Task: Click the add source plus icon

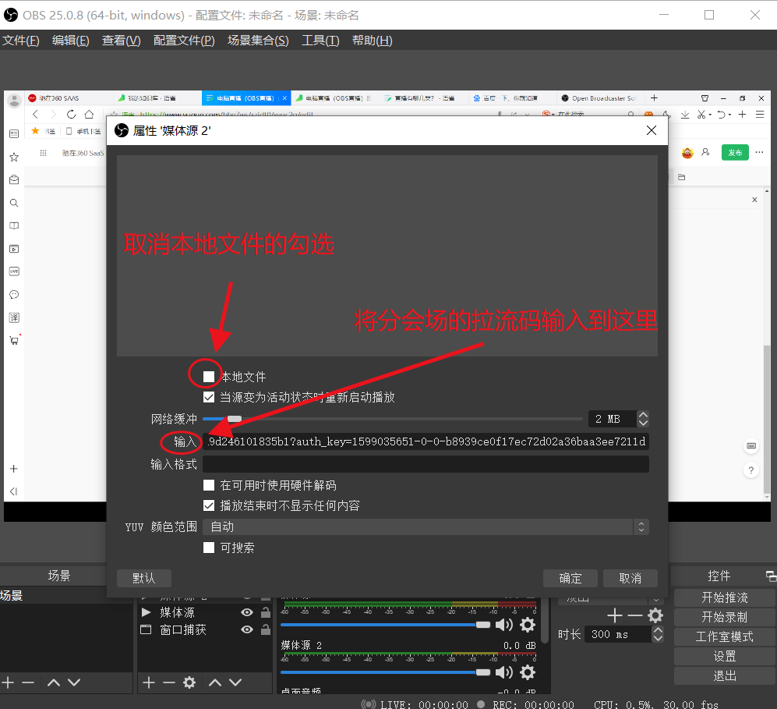Action: coord(148,682)
